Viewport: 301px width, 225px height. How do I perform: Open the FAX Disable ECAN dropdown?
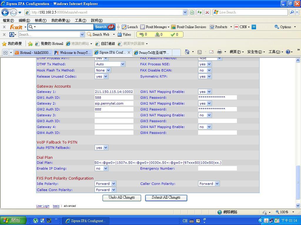tap(205, 70)
